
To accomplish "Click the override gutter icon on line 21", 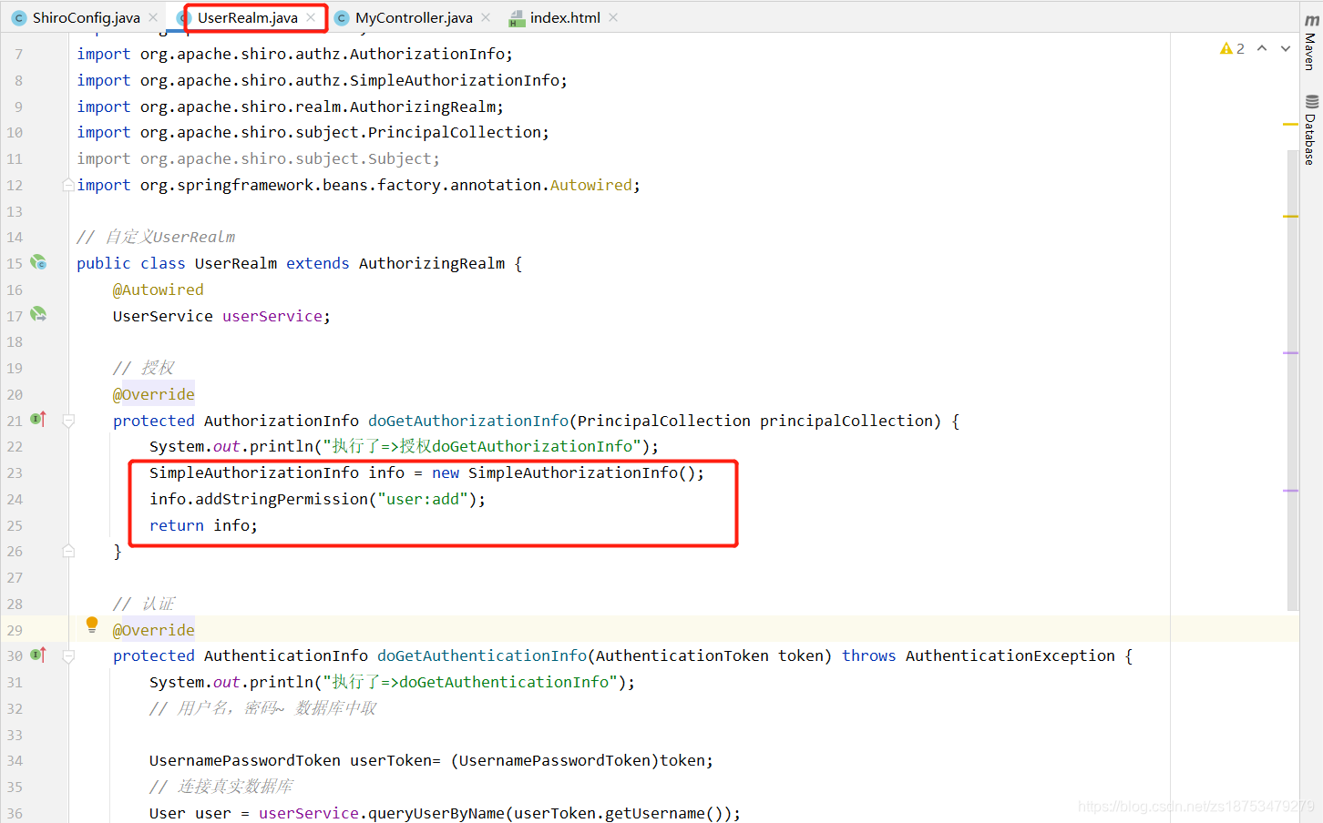I will (38, 419).
